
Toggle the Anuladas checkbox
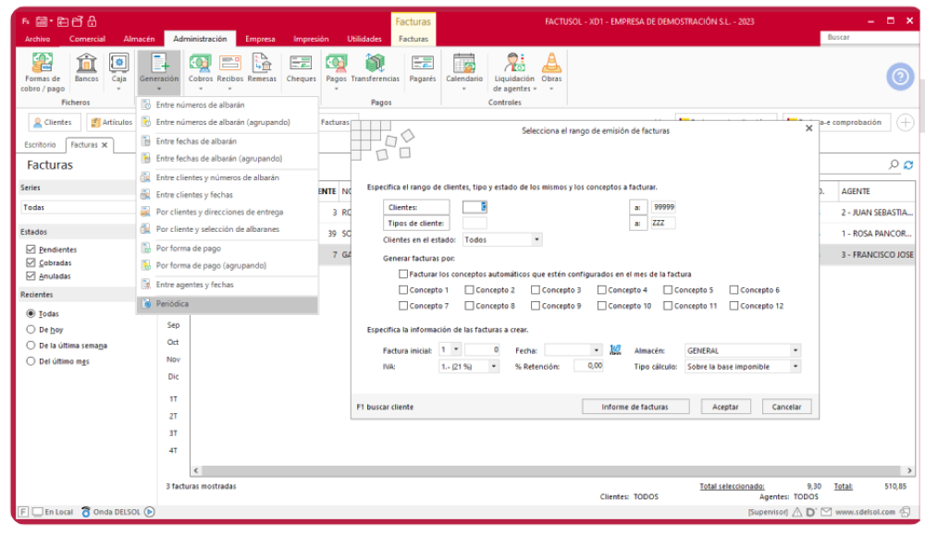pos(31,275)
